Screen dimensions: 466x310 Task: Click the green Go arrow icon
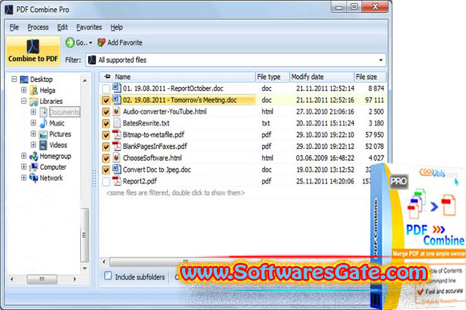point(70,43)
